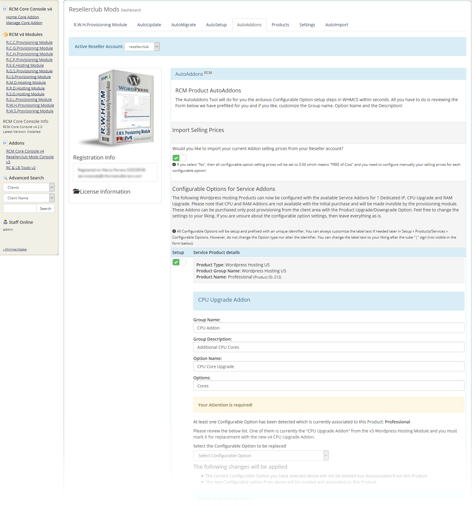Open R.S.D.Hosting Module link
Screen dimensions: 472x530
tap(25, 94)
